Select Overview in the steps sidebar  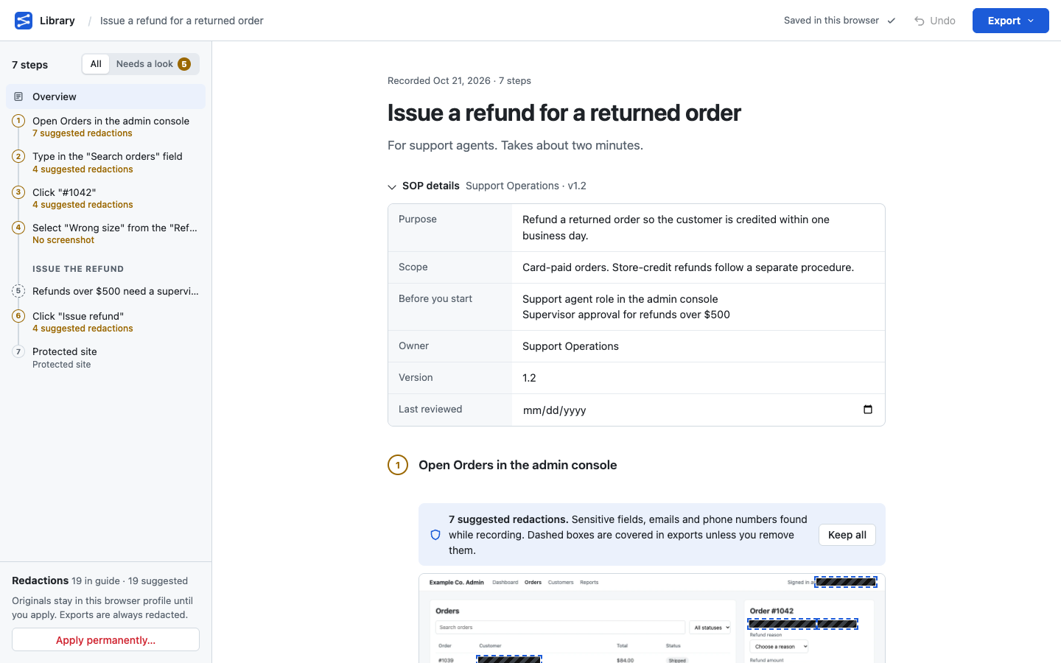point(105,97)
